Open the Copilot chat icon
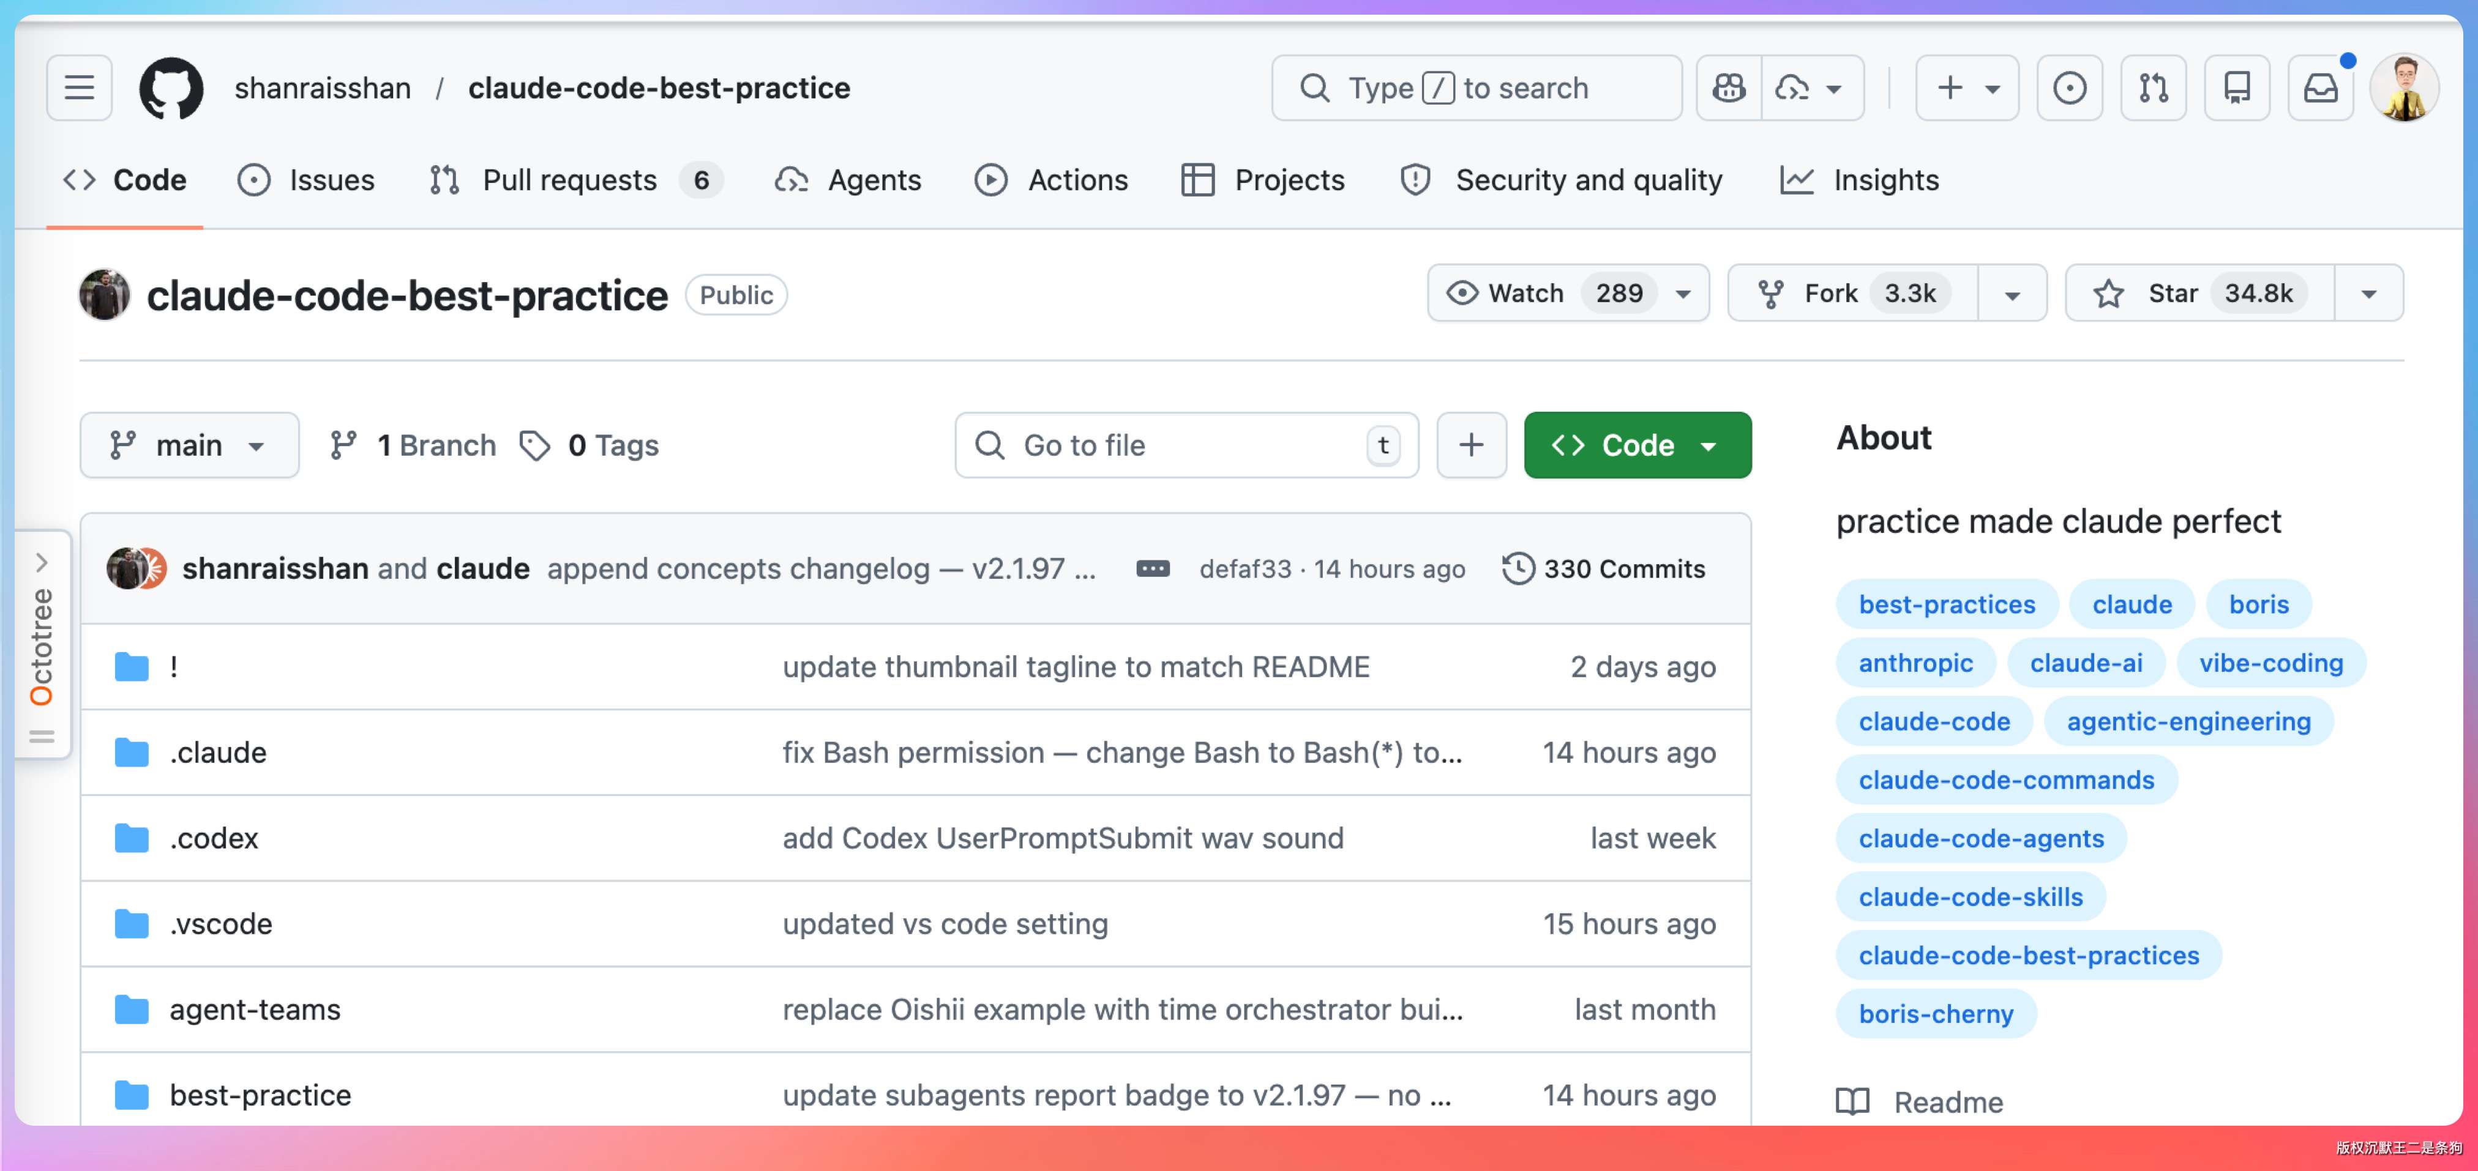2478x1171 pixels. point(1729,87)
